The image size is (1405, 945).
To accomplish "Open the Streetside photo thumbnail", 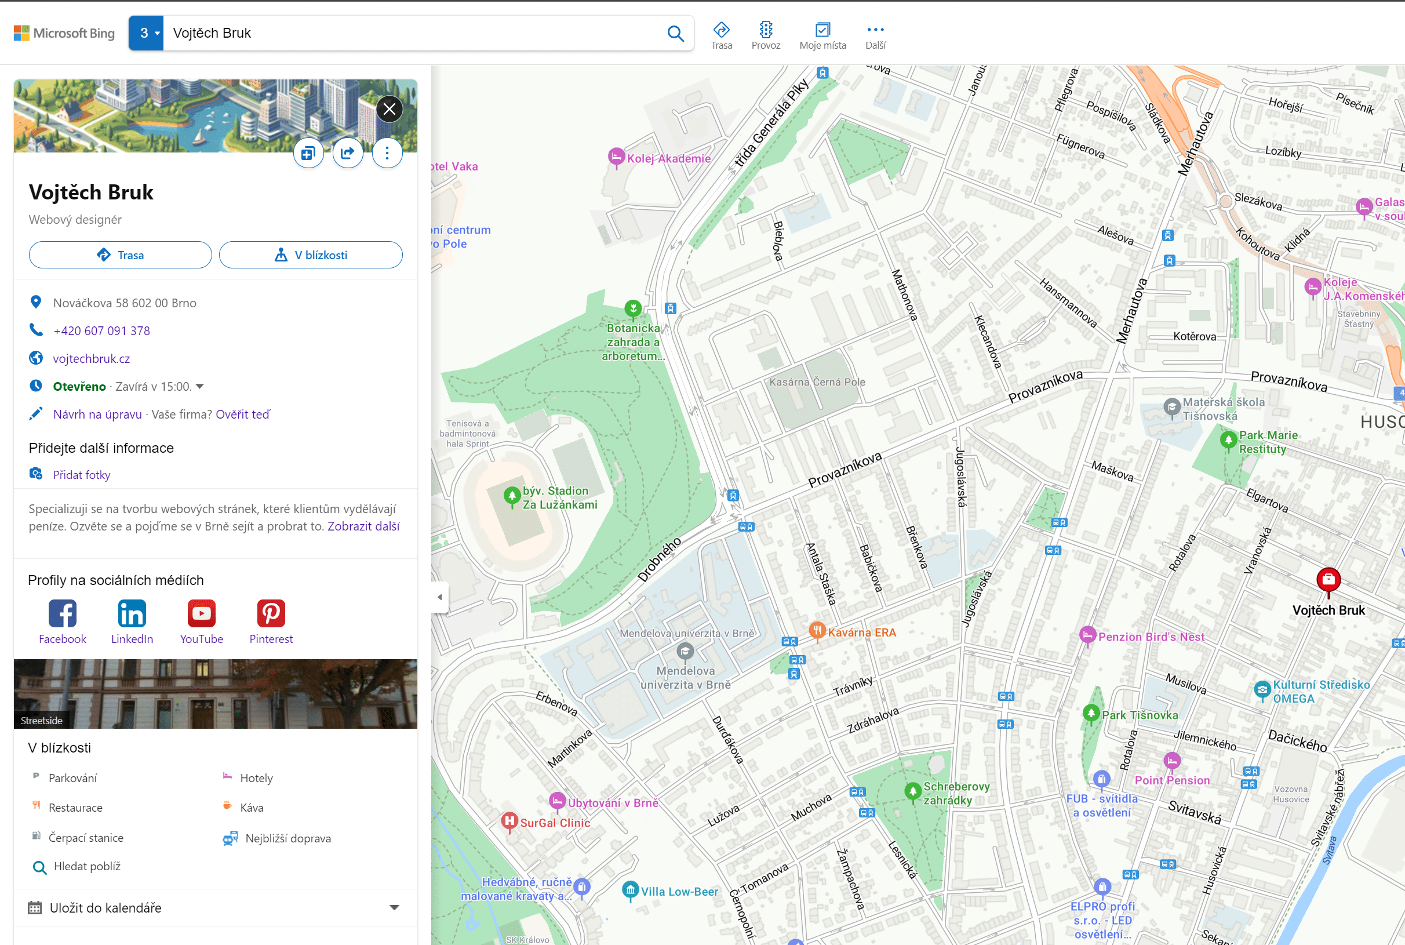I will coord(216,694).
